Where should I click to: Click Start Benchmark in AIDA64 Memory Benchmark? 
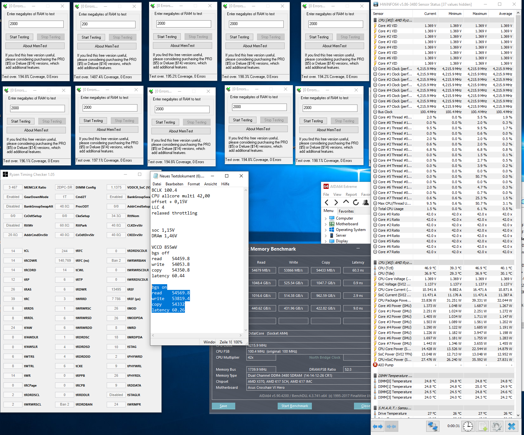[x=294, y=406]
